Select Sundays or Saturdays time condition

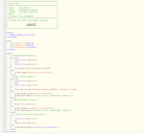32,68
